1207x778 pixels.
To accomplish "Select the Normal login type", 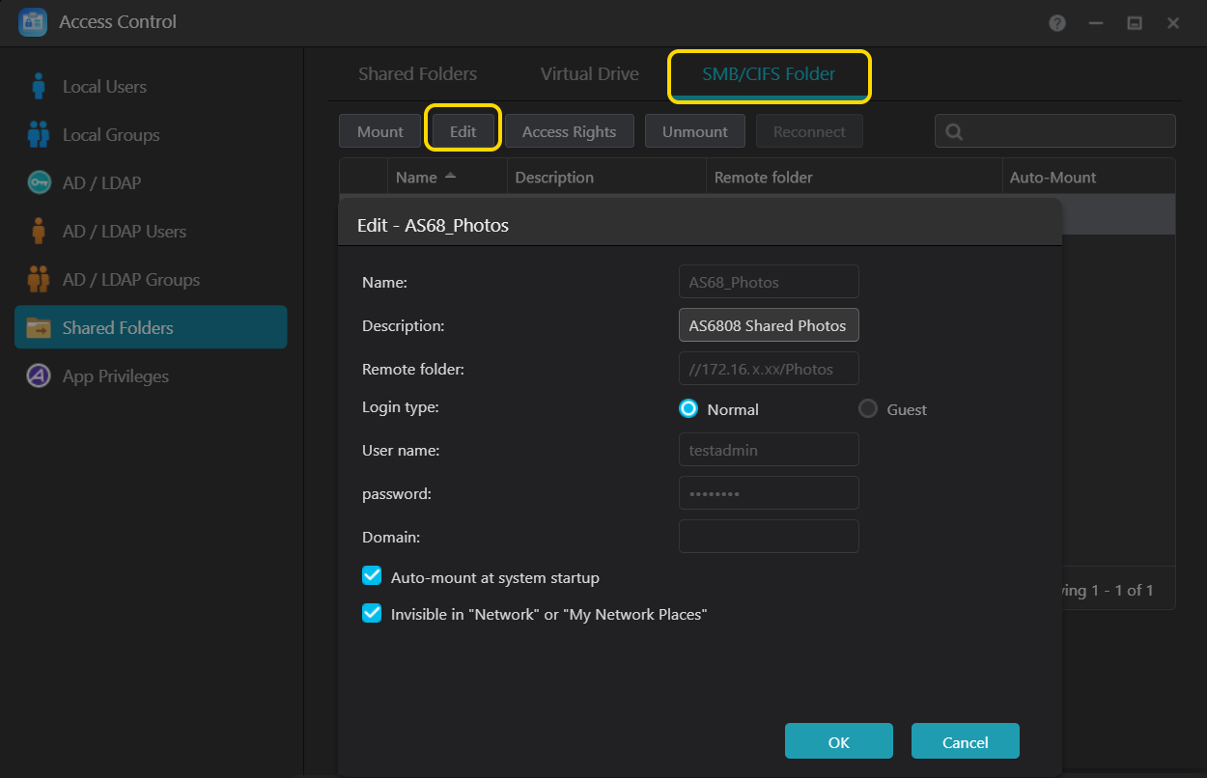I will click(x=688, y=409).
